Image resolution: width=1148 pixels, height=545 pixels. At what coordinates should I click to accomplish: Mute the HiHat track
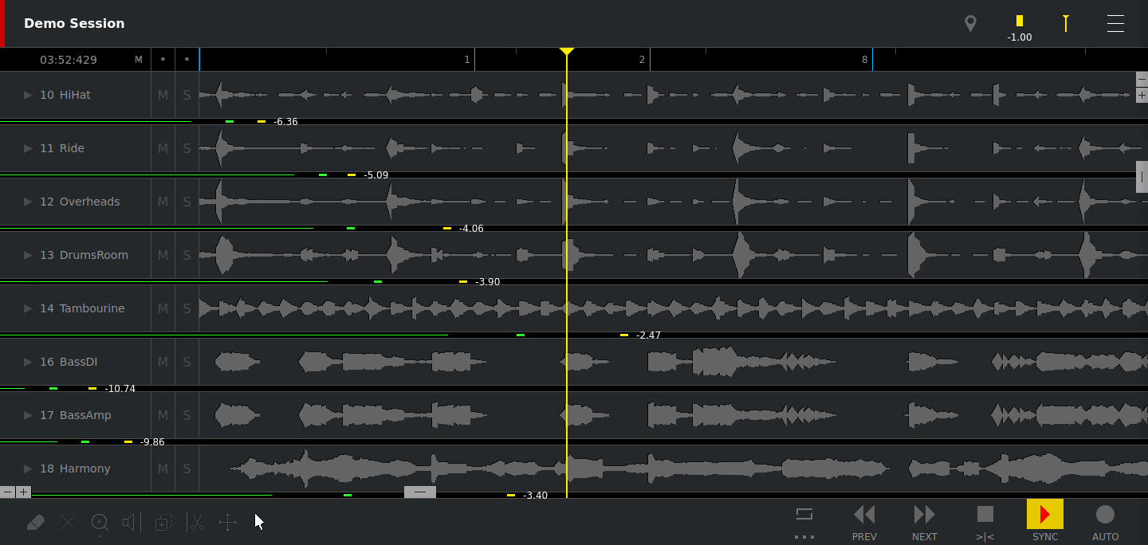pyautogui.click(x=163, y=95)
